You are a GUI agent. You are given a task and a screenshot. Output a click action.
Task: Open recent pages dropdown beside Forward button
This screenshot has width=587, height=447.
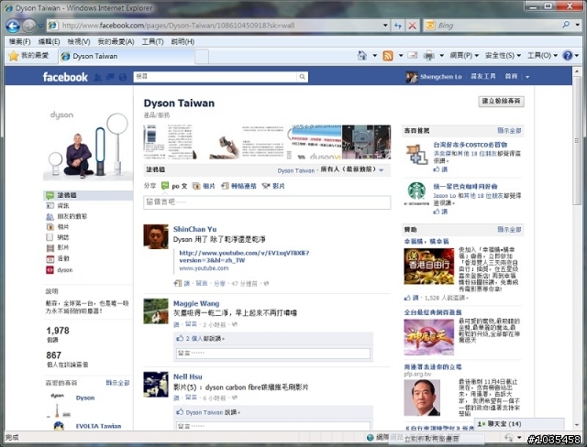[x=40, y=26]
